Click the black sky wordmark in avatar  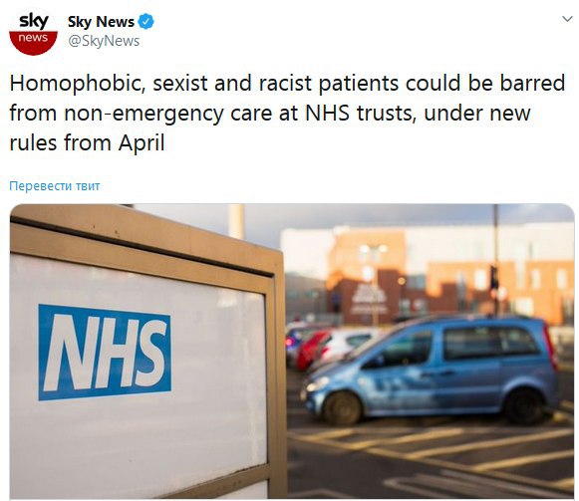tap(33, 21)
